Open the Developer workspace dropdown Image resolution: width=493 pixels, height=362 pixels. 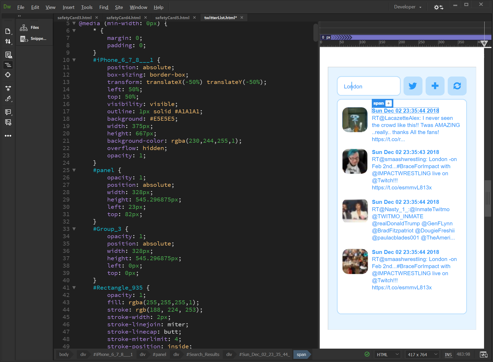(x=407, y=7)
